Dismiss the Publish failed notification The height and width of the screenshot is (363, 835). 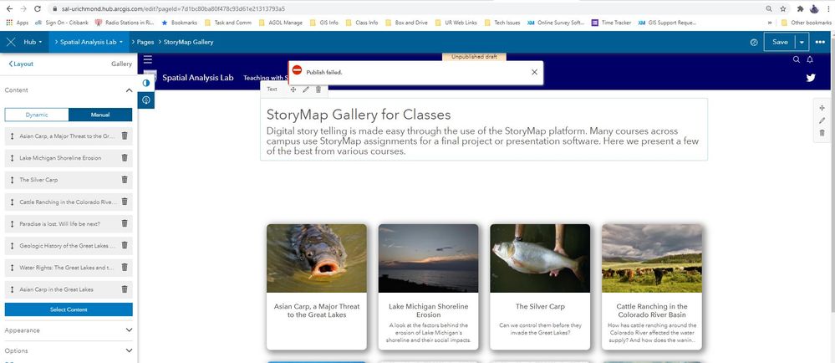(x=535, y=72)
